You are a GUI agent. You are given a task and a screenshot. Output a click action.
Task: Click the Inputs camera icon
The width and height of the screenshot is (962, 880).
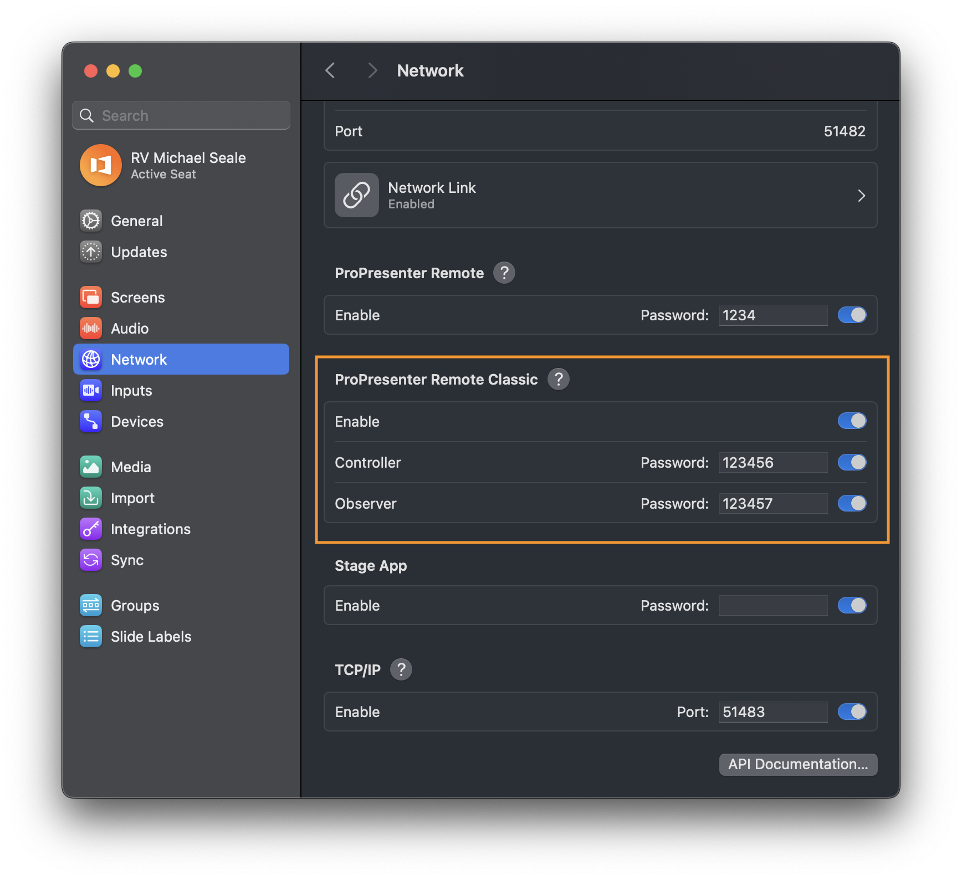coord(91,390)
